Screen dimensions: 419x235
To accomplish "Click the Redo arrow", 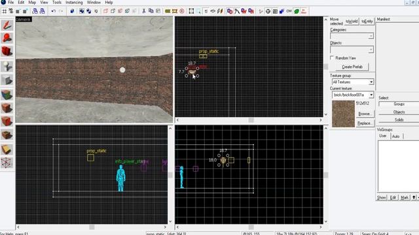I will point(61,11).
